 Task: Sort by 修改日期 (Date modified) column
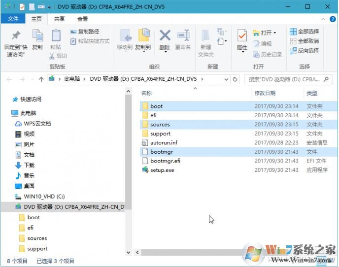coord(265,93)
